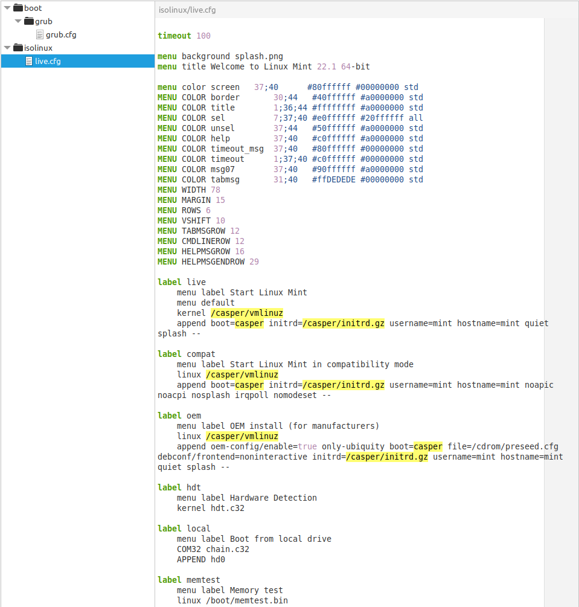Click the 'MENU COLOR border' line
579x607 pixels.
click(x=290, y=97)
